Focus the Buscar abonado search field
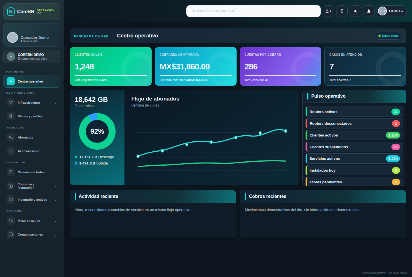Viewport: 412px width, 277px height. 253,11
